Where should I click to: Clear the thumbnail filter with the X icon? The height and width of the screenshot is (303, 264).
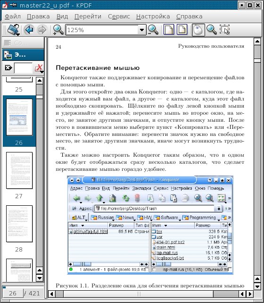pyautogui.click(x=8, y=68)
